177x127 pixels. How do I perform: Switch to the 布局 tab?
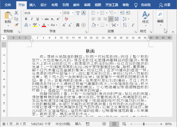[55, 5]
